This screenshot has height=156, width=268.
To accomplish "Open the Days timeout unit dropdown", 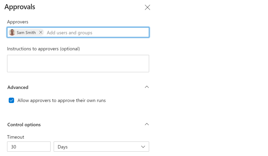I will [x=101, y=147].
